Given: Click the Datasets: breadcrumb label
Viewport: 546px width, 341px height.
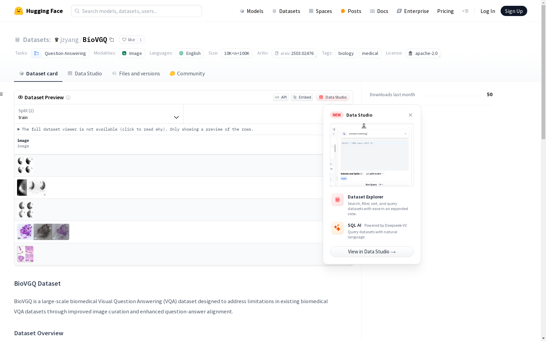Looking at the screenshot, I should click(x=37, y=40).
